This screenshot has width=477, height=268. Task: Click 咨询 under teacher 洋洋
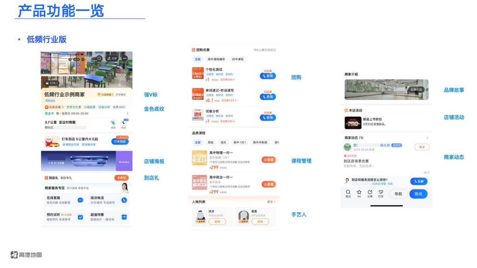(217, 221)
